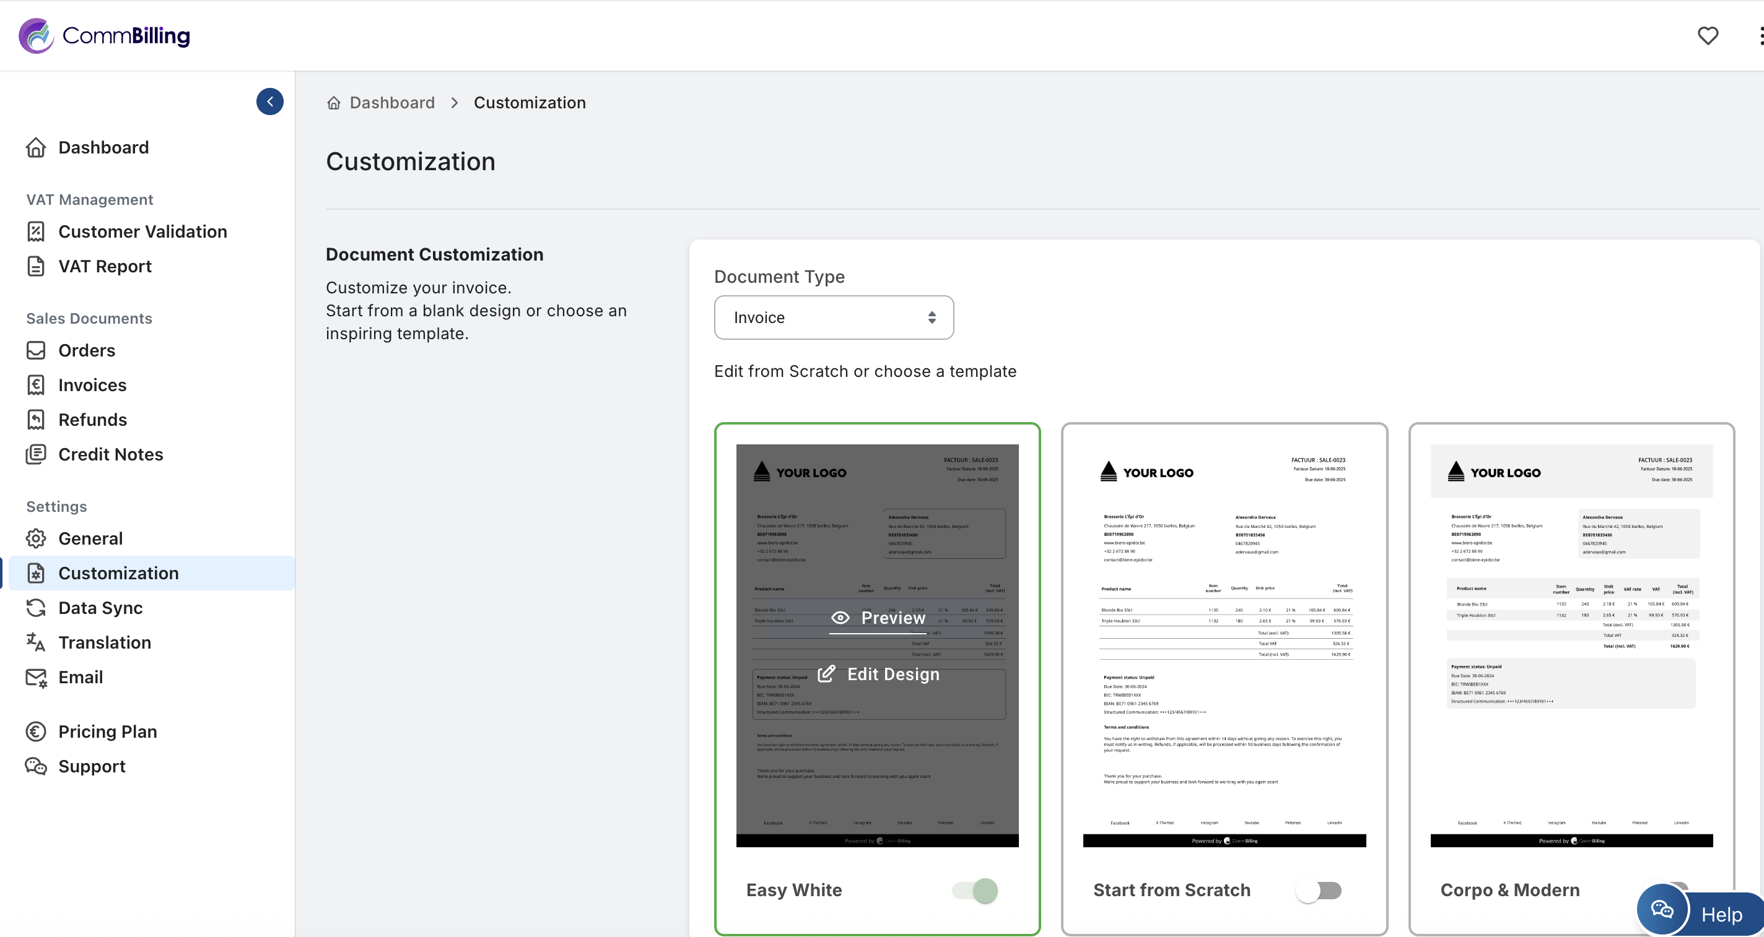Open Data Sync via its sync icon
The height and width of the screenshot is (937, 1764).
(x=35, y=607)
